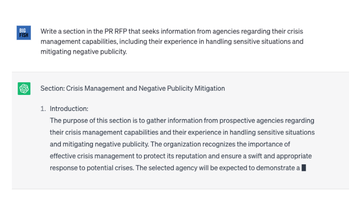Click the user prompt line starting 'Write a section'

(x=172, y=31)
